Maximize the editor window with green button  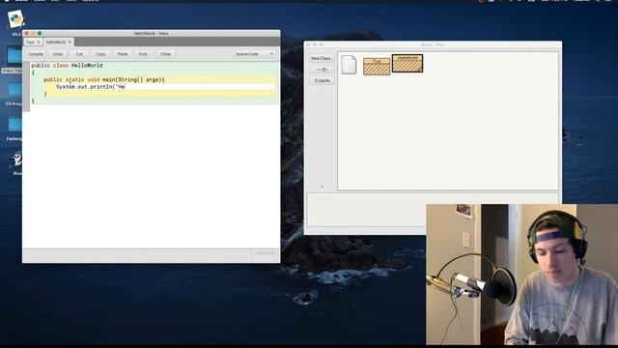click(x=40, y=34)
